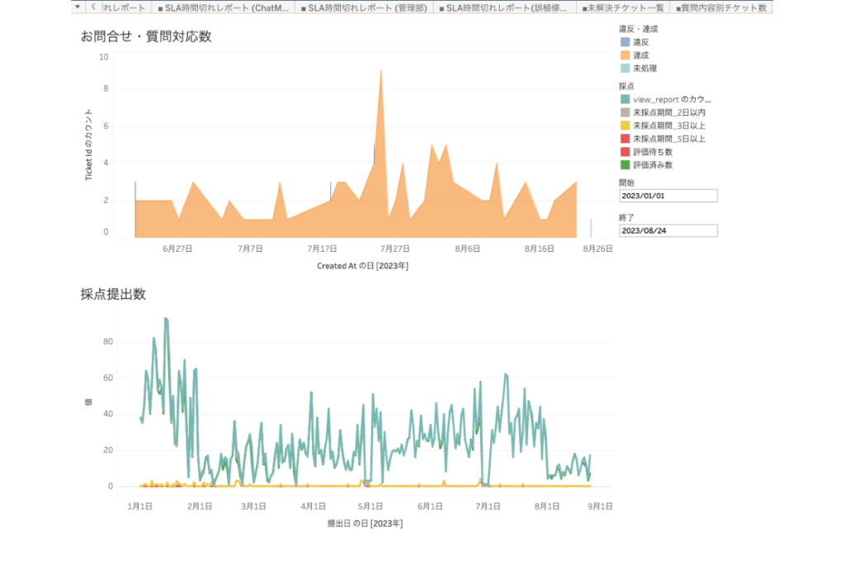Click the 開始 date input field

tap(668, 197)
